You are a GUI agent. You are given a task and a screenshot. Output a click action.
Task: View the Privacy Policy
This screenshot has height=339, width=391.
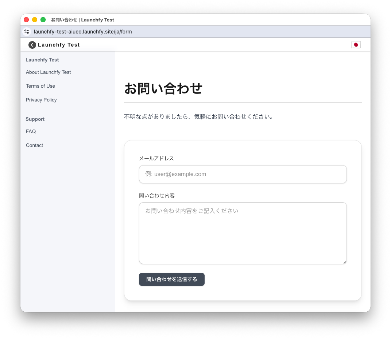(x=41, y=100)
